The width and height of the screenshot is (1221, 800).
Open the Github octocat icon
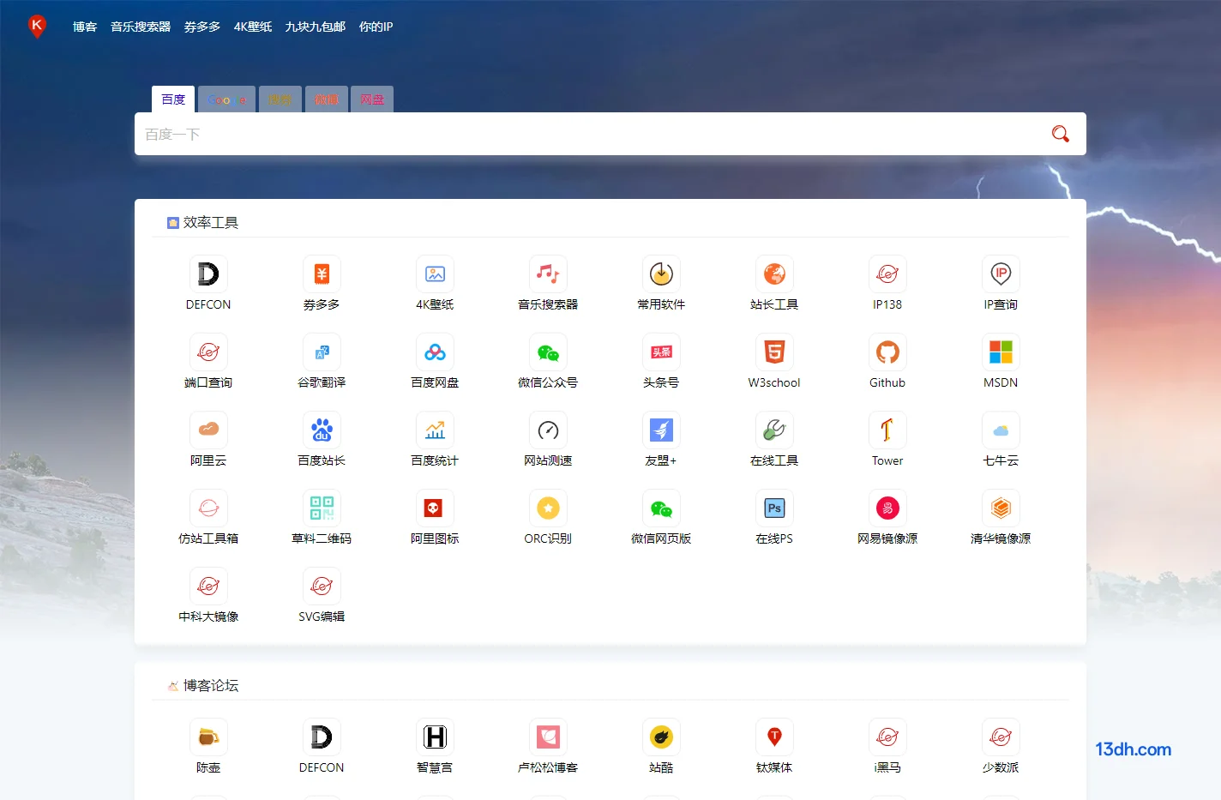point(887,352)
